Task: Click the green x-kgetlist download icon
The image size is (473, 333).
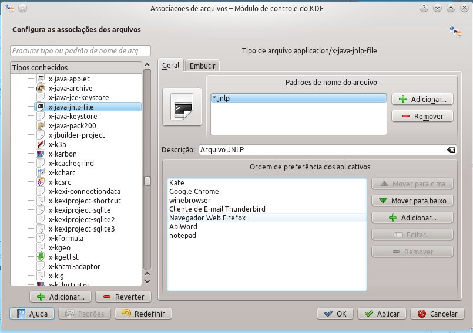Action: 41,257
